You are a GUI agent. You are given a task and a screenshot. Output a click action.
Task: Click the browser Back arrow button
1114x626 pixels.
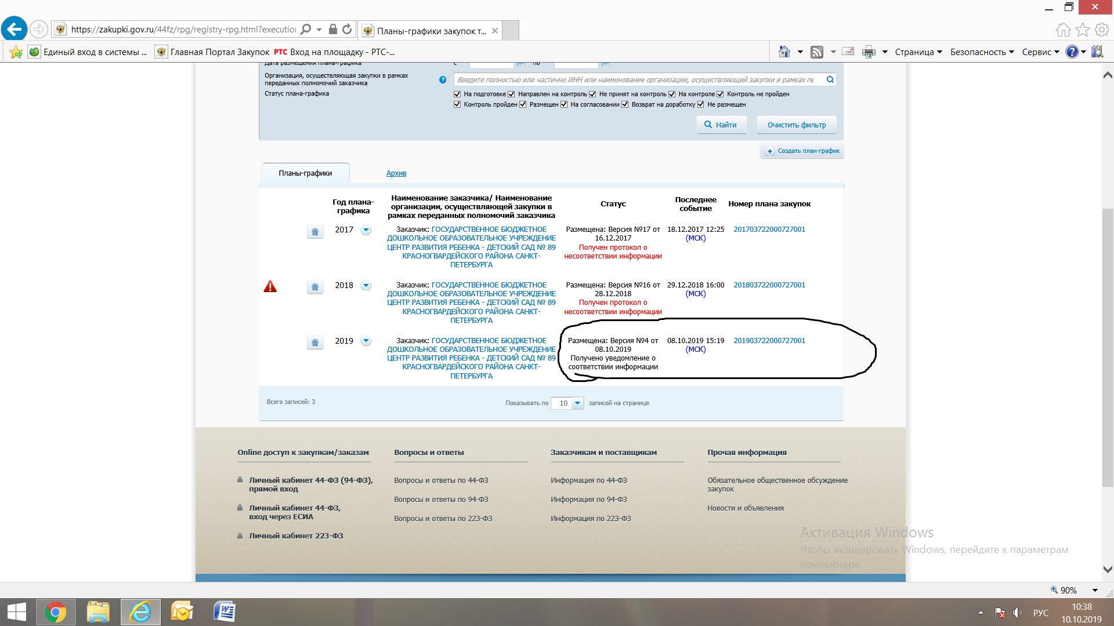pyautogui.click(x=15, y=29)
